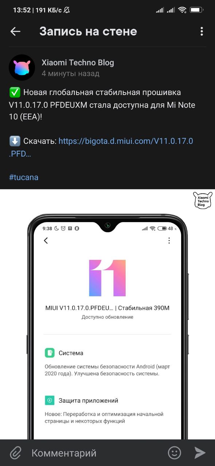Tap the #tucana hashtag
This screenshot has width=215, height=466.
(x=24, y=177)
